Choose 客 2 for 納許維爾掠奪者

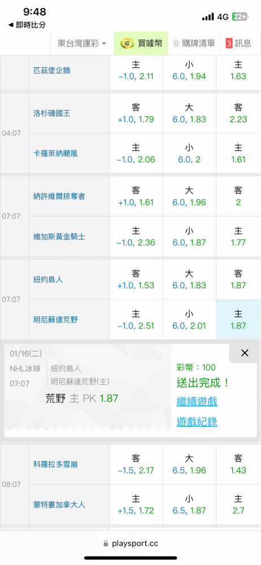pyautogui.click(x=238, y=196)
